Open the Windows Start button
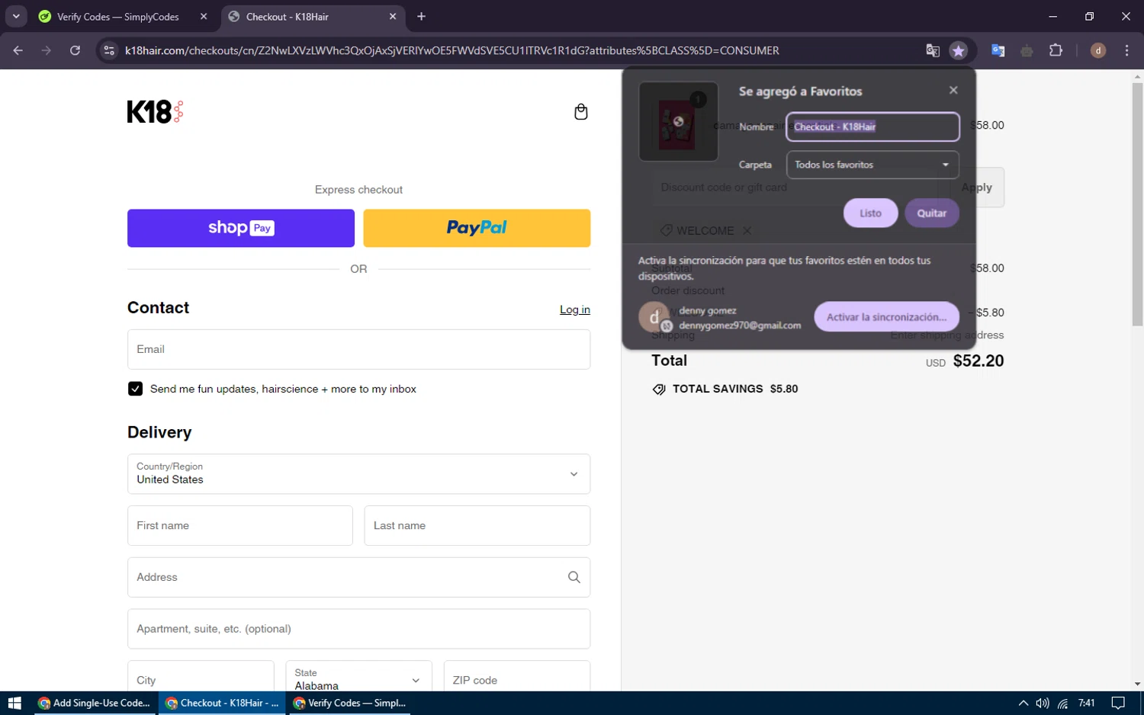The image size is (1144, 715). click(14, 703)
